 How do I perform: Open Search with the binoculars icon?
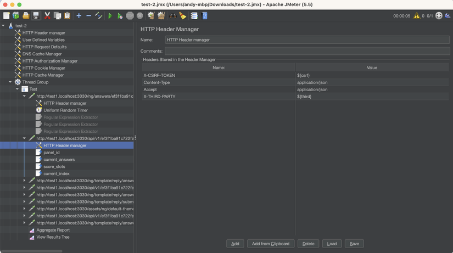tap(173, 15)
